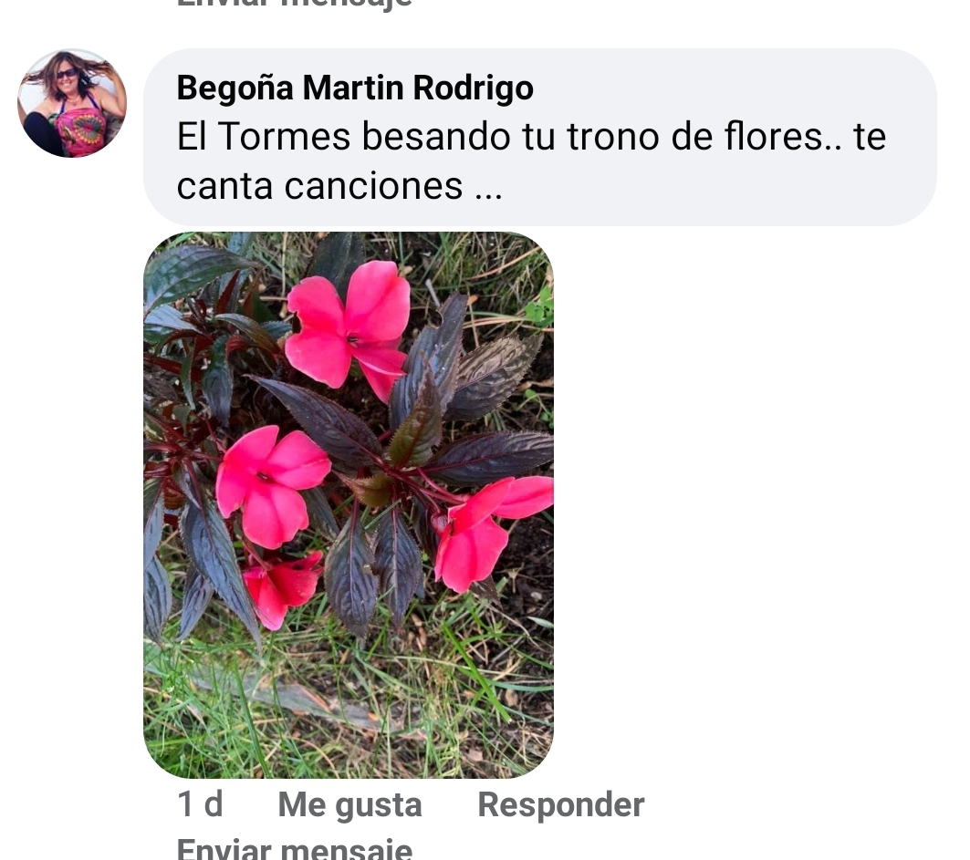The height and width of the screenshot is (860, 970).
Task: Click the sunglasses woman in the avatar
Action: 72,103
